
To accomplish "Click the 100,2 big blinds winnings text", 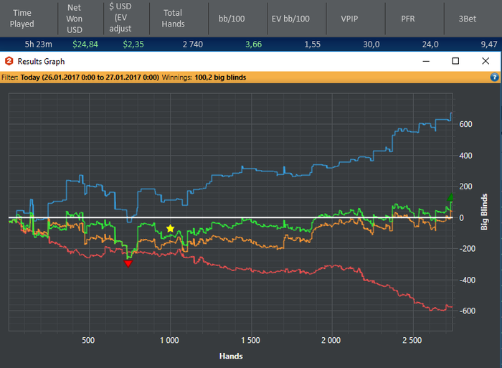I will coord(220,77).
